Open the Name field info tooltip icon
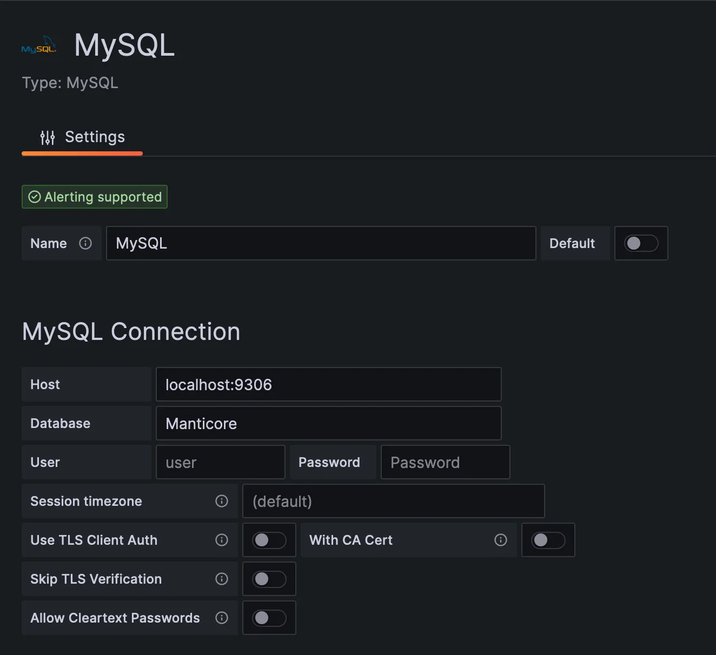Viewport: 716px width, 655px height. pyautogui.click(x=86, y=243)
